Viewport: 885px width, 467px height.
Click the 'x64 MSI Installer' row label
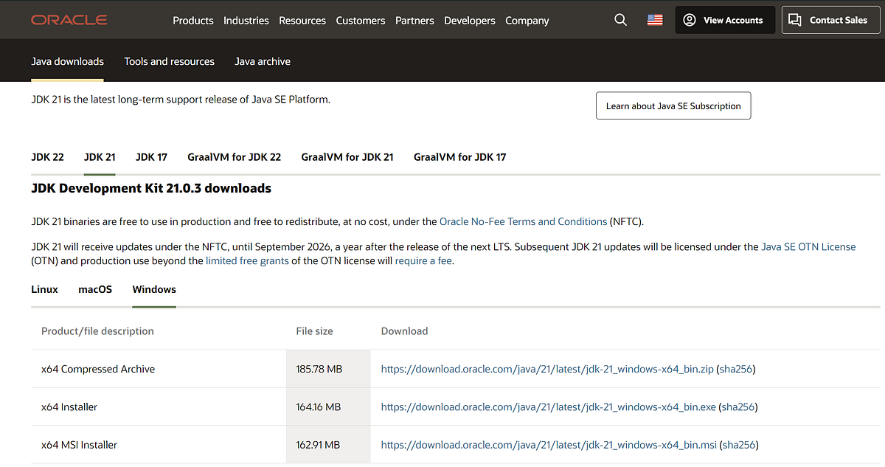pyautogui.click(x=79, y=445)
